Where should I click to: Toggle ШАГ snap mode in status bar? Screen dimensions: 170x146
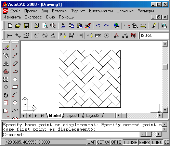coord(91,142)
